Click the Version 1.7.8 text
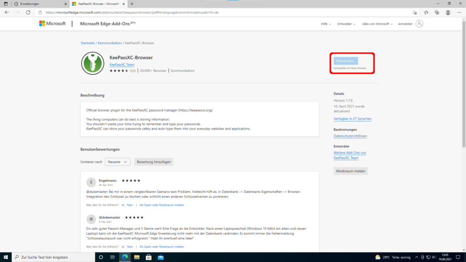 [x=343, y=101]
